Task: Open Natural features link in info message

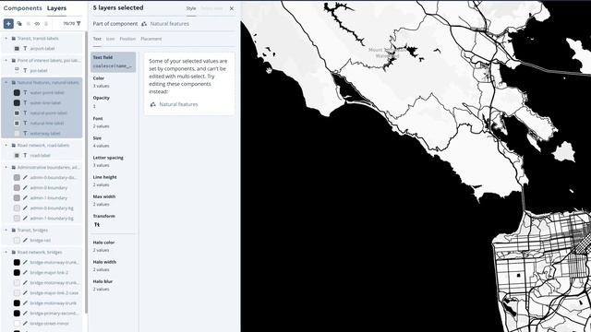Action: tap(178, 104)
